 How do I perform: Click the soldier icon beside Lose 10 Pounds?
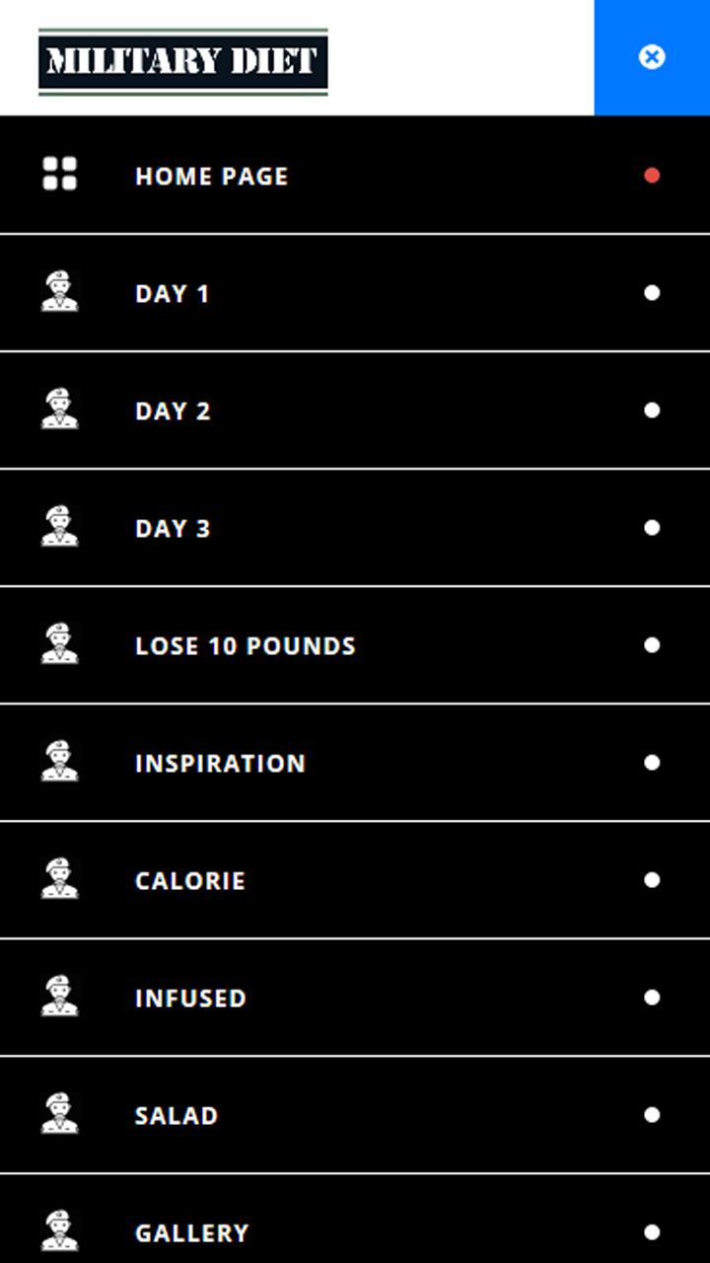(59, 644)
